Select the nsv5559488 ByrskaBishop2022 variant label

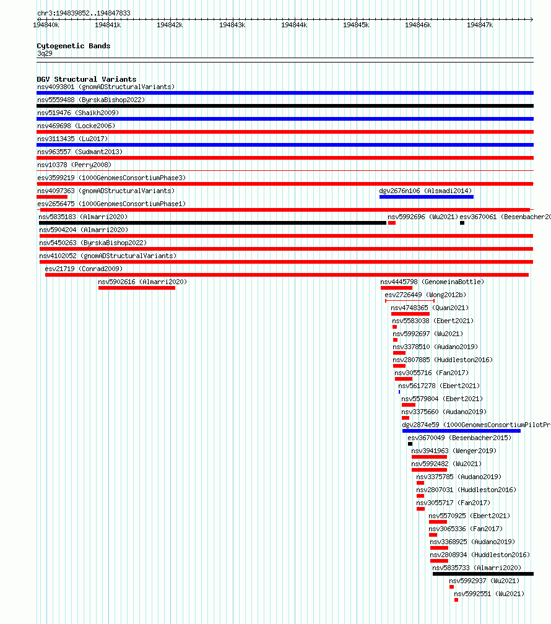click(91, 100)
